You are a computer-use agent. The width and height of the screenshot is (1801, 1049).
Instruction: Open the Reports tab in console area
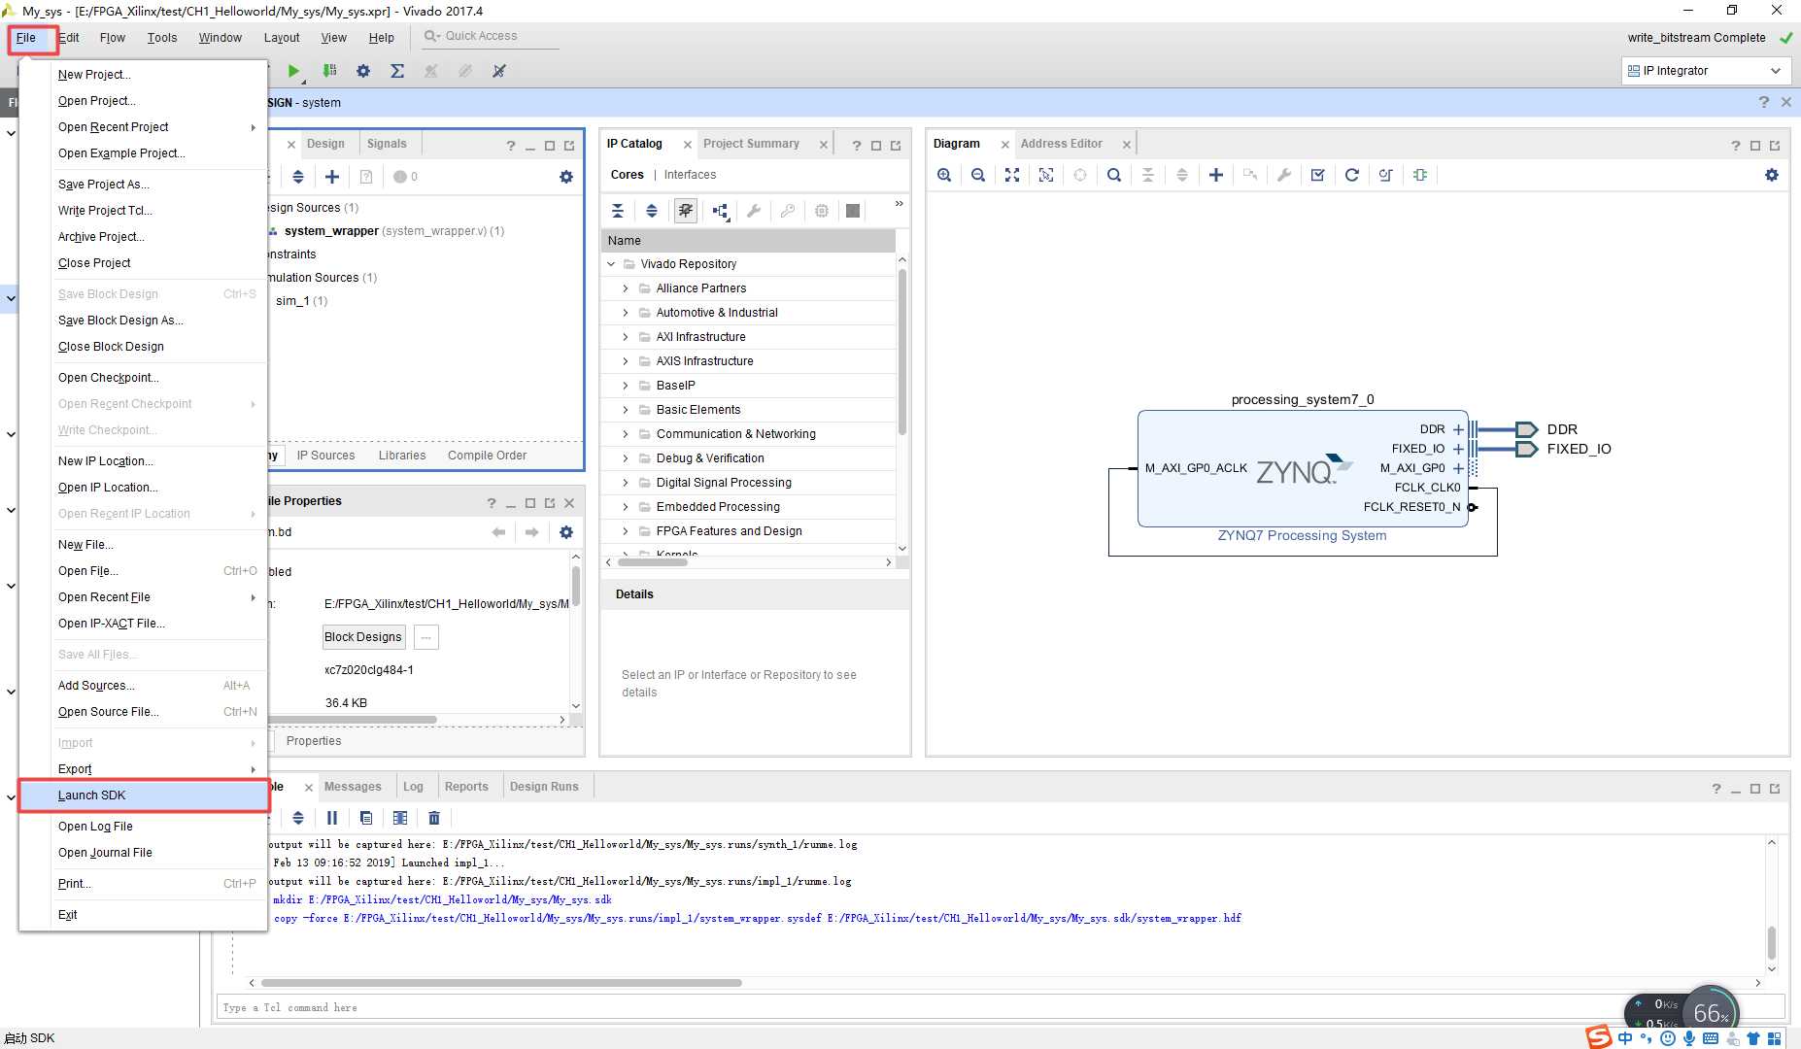point(466,787)
